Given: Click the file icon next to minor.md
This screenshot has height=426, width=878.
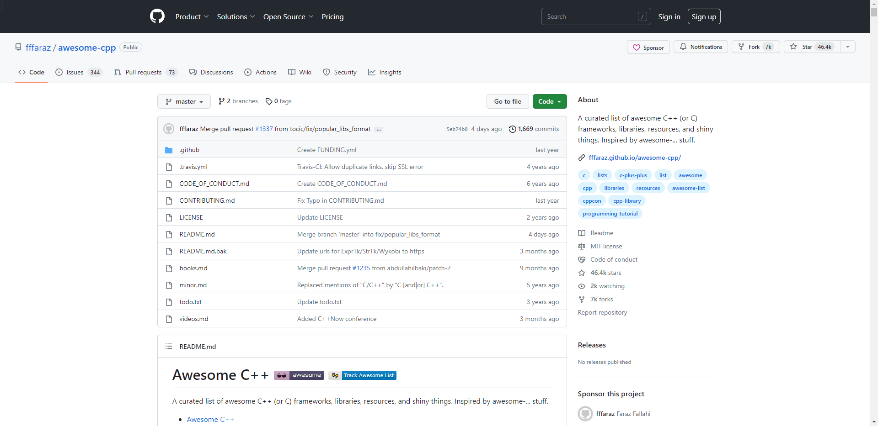Looking at the screenshot, I should click(169, 285).
